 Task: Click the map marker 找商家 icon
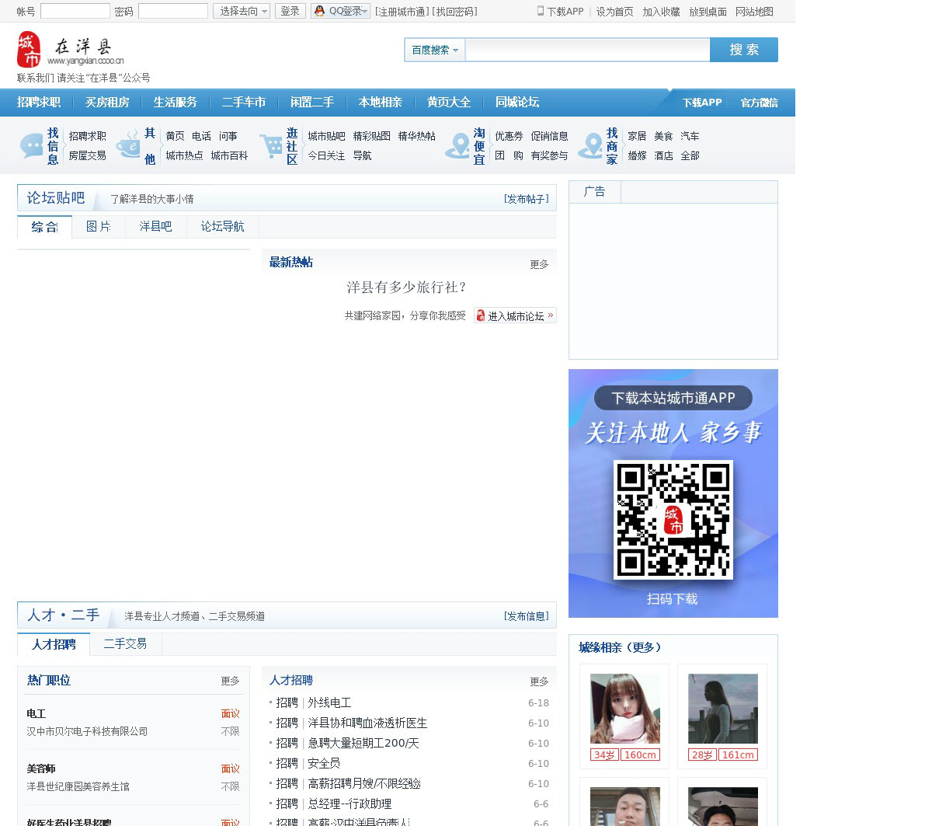point(590,145)
